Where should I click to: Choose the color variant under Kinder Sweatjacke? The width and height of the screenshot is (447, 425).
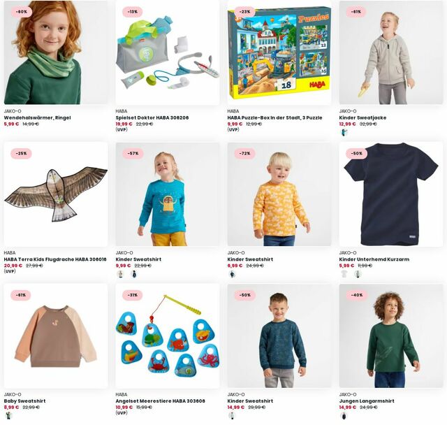coord(344,132)
